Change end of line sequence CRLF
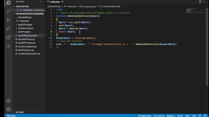 tap(187, 116)
